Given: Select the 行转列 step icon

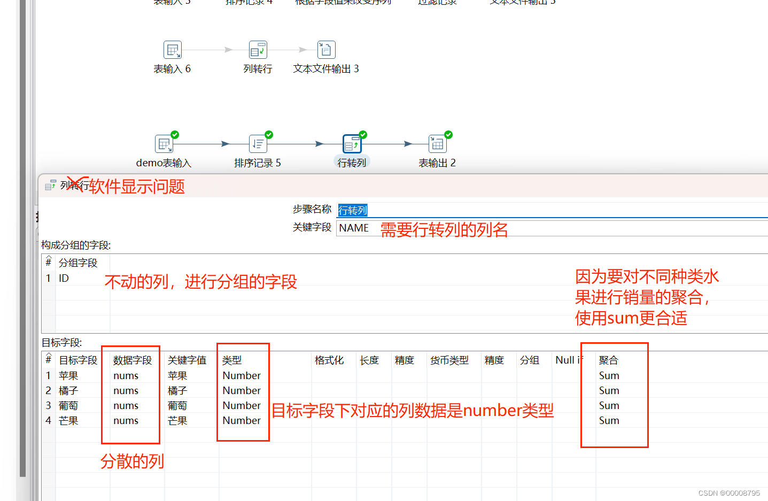Looking at the screenshot, I should tap(352, 144).
